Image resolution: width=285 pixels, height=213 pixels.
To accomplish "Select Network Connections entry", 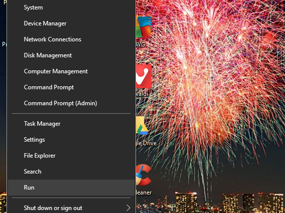I will tap(71, 39).
